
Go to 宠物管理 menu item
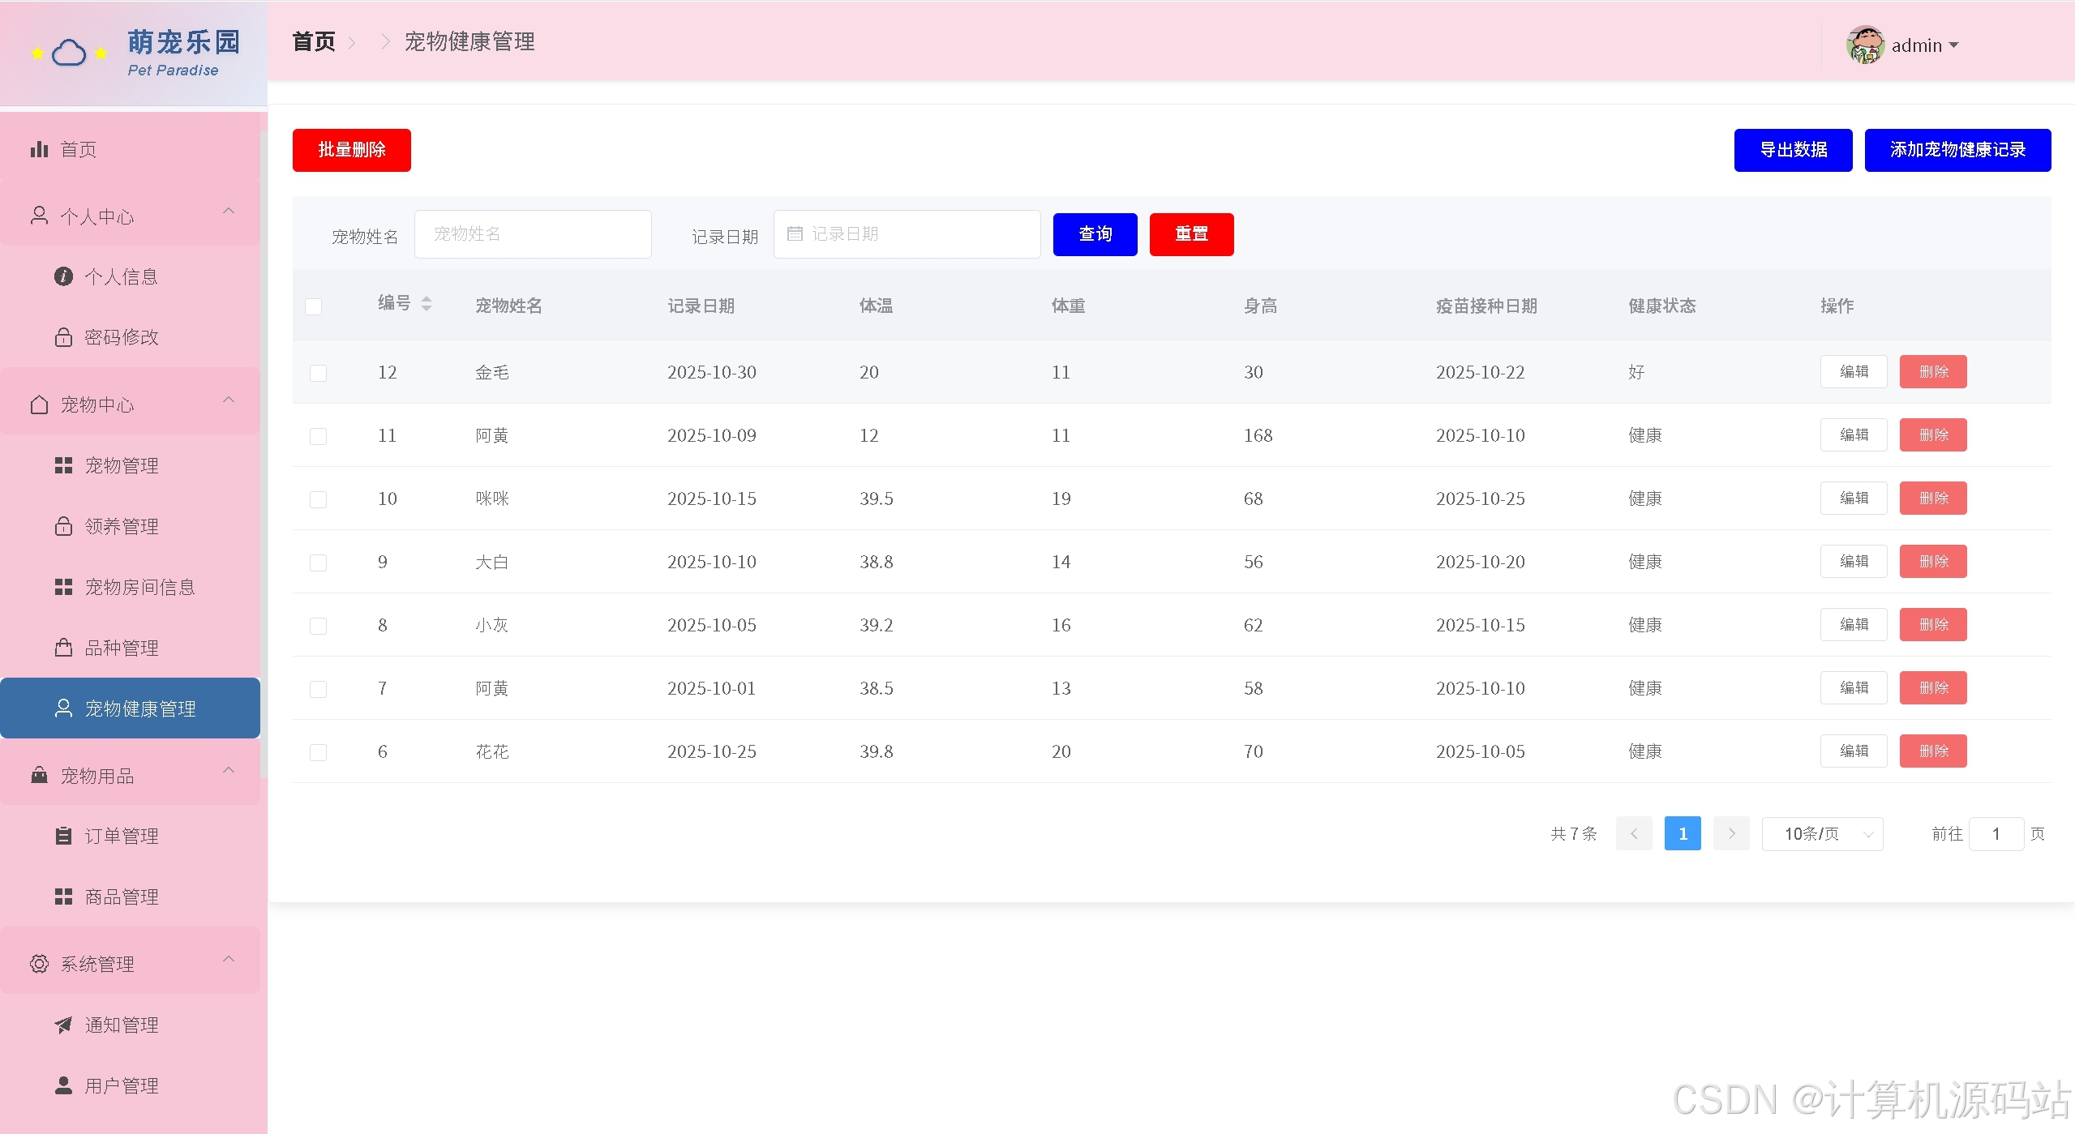click(130, 465)
